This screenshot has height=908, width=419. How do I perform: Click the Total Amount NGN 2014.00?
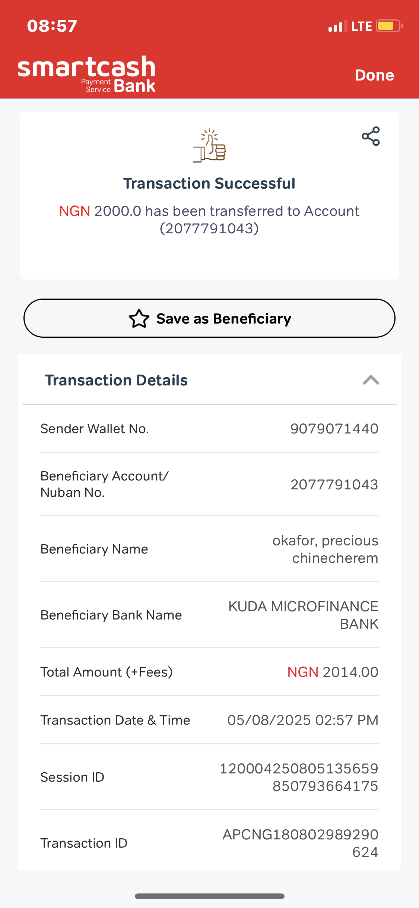tap(333, 672)
